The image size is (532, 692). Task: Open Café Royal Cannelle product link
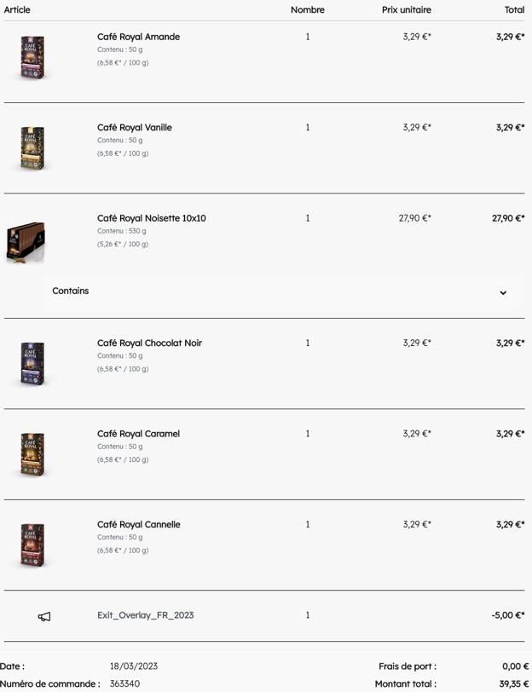point(139,524)
